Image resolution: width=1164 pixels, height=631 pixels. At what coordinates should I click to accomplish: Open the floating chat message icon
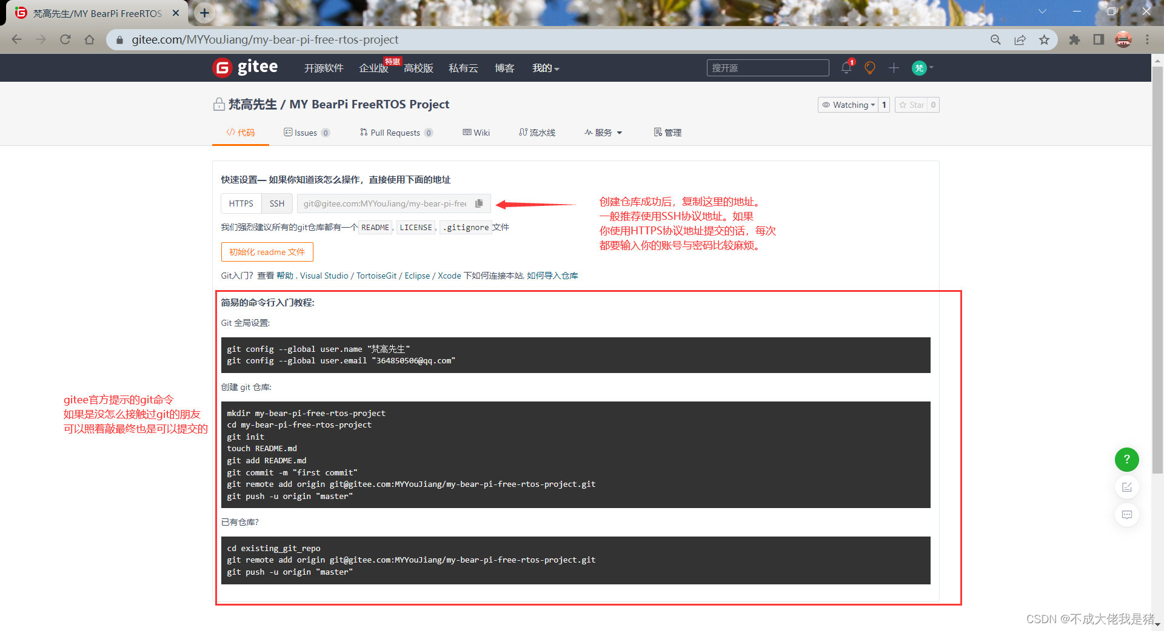point(1127,515)
